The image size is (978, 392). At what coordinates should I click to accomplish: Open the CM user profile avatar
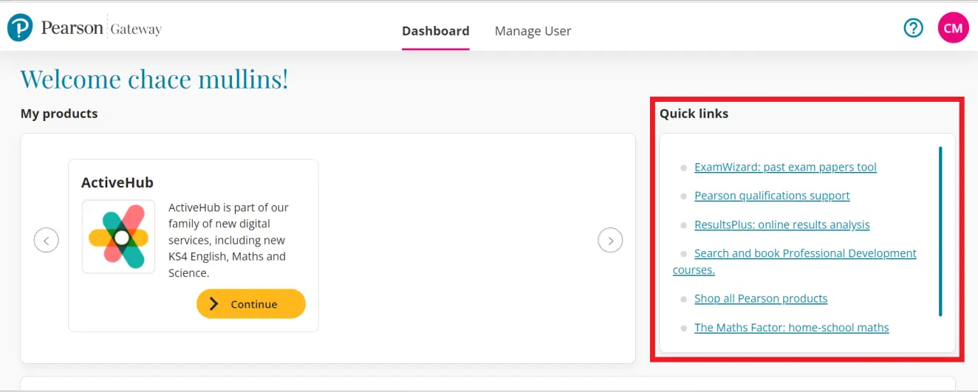(x=953, y=28)
